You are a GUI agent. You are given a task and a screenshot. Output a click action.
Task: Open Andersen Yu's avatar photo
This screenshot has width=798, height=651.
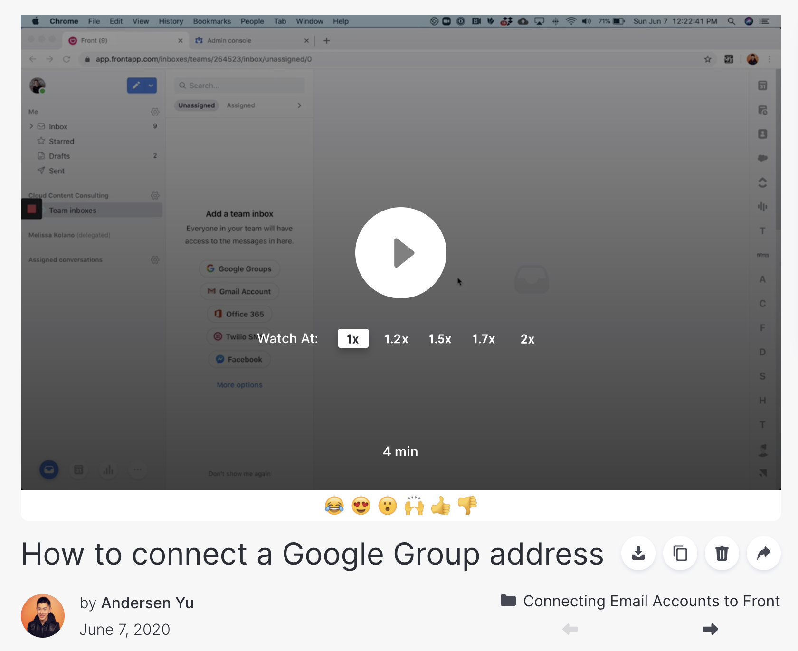pyautogui.click(x=43, y=616)
